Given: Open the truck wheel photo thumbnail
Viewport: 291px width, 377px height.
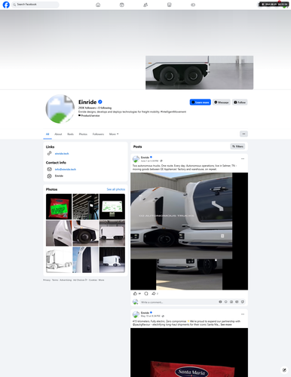Looking at the screenshot, I should point(85,233).
